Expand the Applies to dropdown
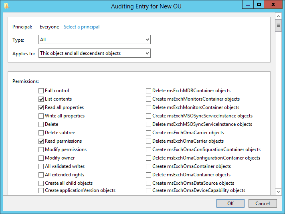Viewport: 285px width, 214px height. tap(95, 53)
